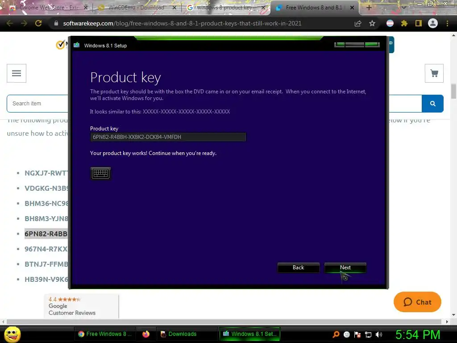Image resolution: width=457 pixels, height=343 pixels.
Task: Open the on-screen keyboard icon
Action: [x=100, y=173]
